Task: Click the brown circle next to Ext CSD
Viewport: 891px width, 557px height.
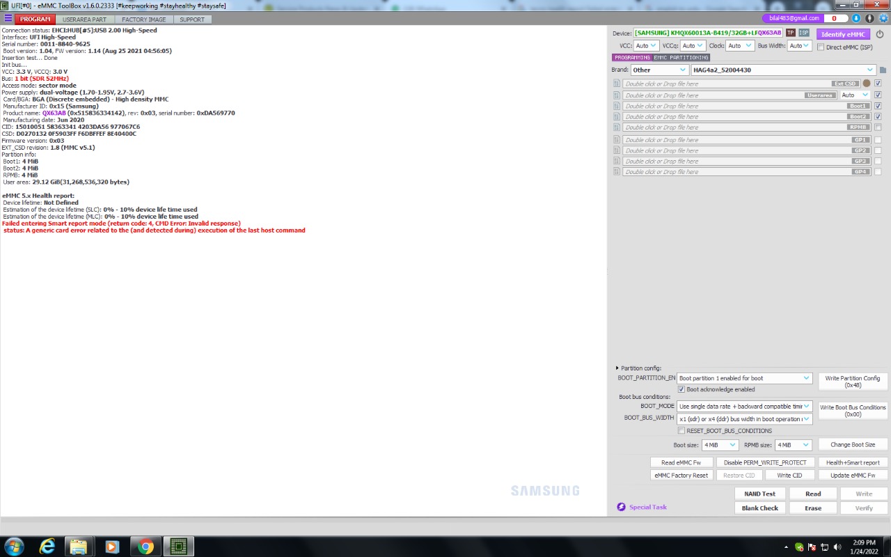Action: [x=867, y=84]
